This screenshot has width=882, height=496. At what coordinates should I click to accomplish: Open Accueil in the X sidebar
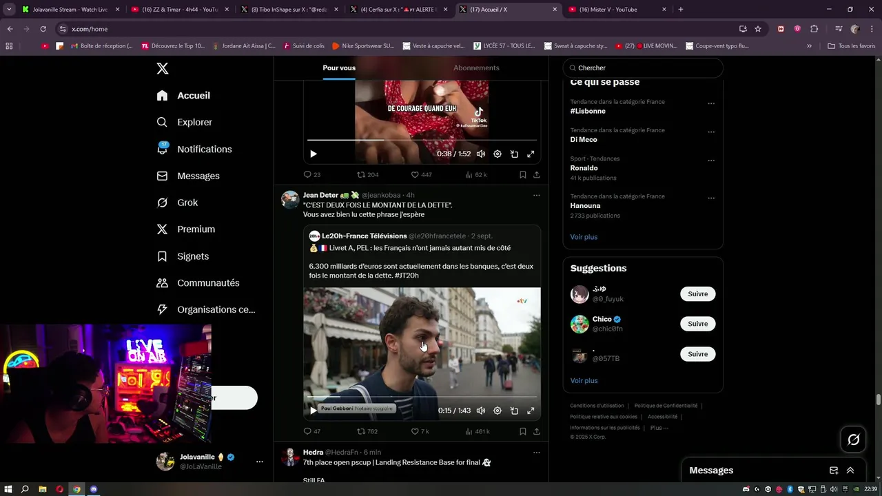[x=183, y=96]
